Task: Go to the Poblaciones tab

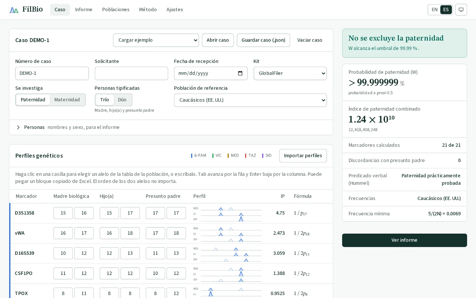Action: coord(116,10)
